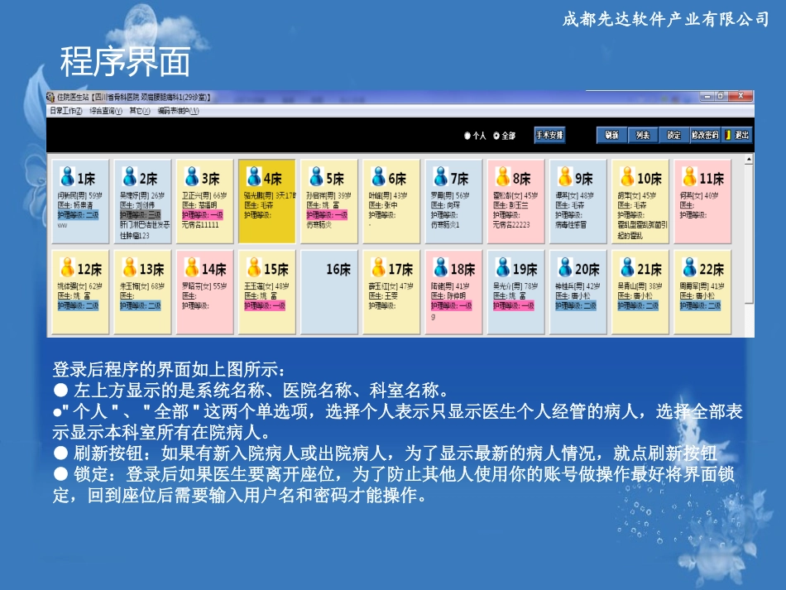Click pink 护理等级: 一级 on 15床
Image resolution: width=786 pixels, height=590 pixels.
265,306
